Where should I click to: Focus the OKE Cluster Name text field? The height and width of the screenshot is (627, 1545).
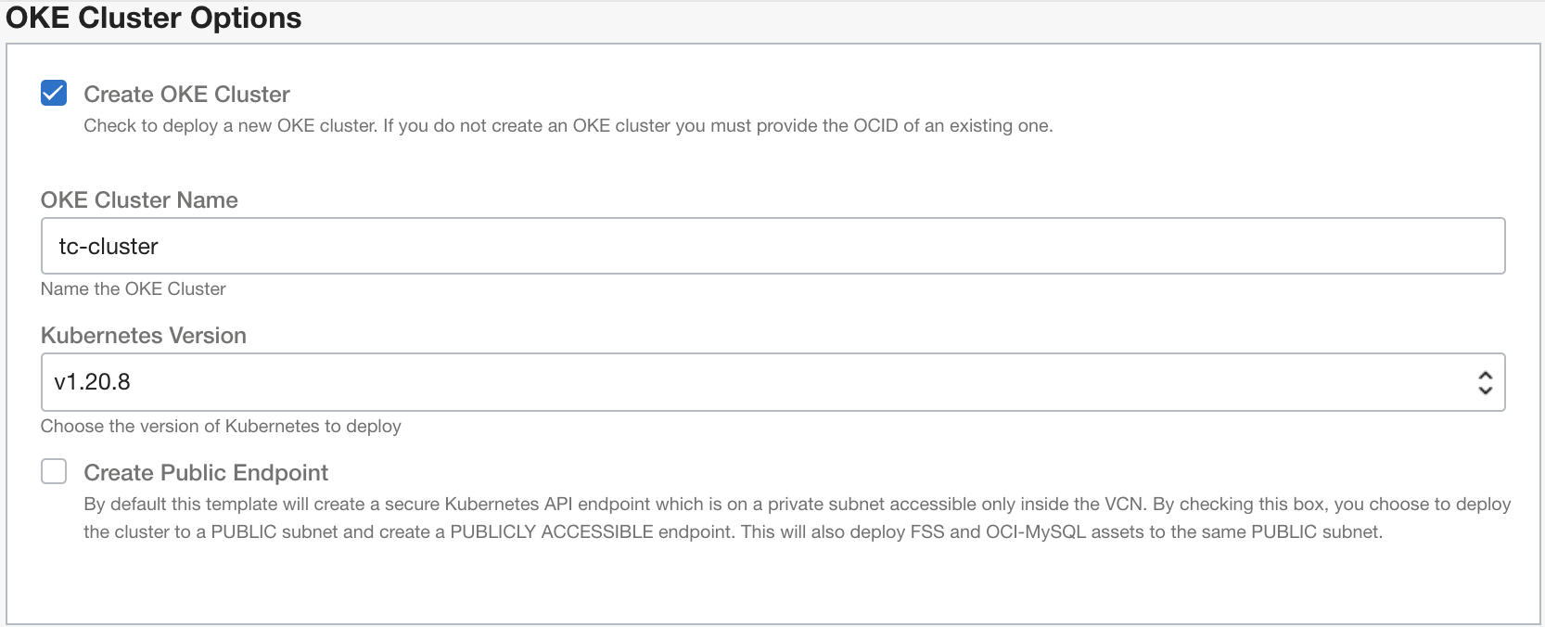tap(772, 246)
